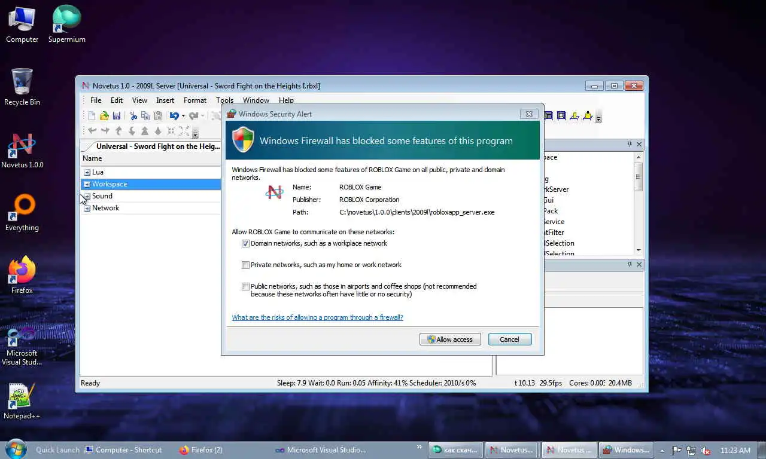Open the Computer desktop icon
The width and height of the screenshot is (766, 459).
pos(22,25)
